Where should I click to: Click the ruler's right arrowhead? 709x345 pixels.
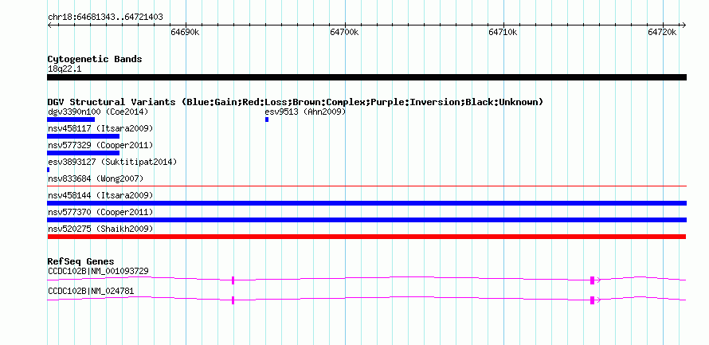684,25
